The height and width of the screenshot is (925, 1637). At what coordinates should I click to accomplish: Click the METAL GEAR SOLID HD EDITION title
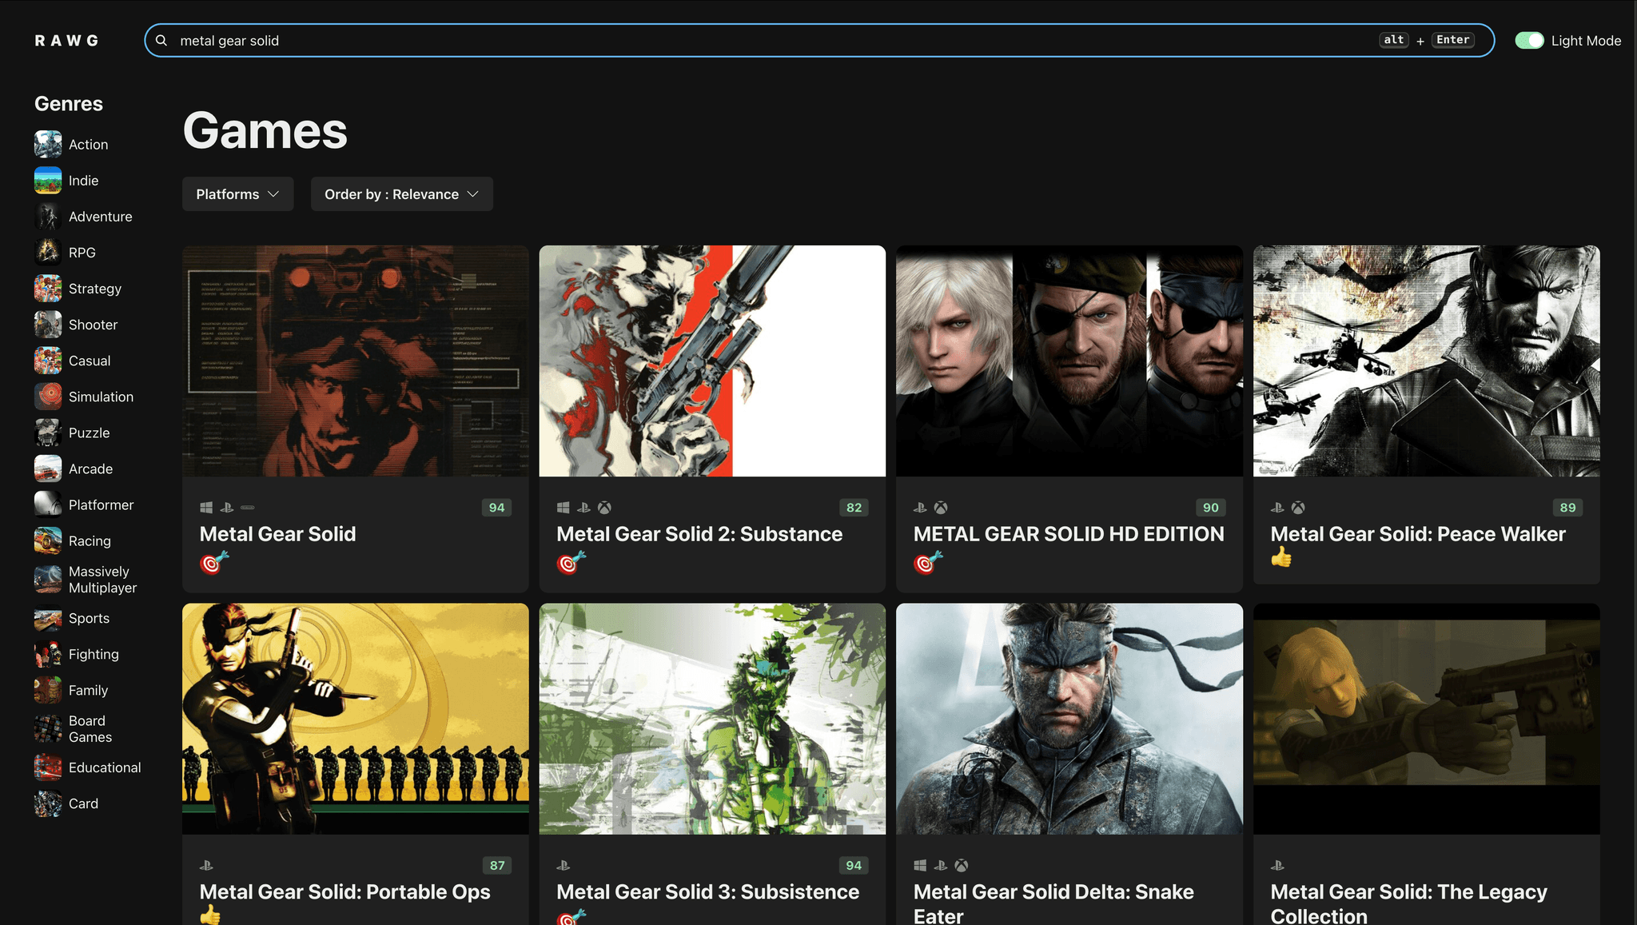coord(1069,534)
